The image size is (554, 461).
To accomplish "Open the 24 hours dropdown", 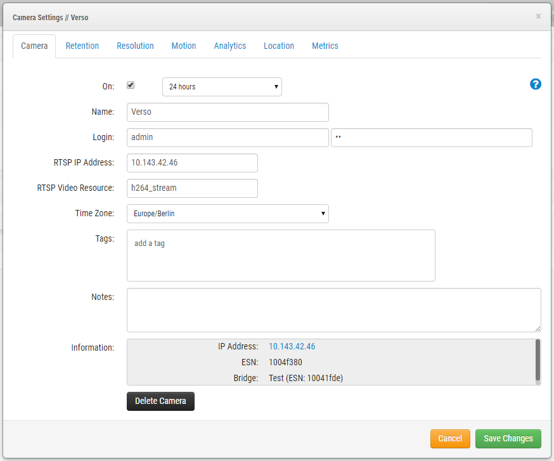I will pos(222,87).
